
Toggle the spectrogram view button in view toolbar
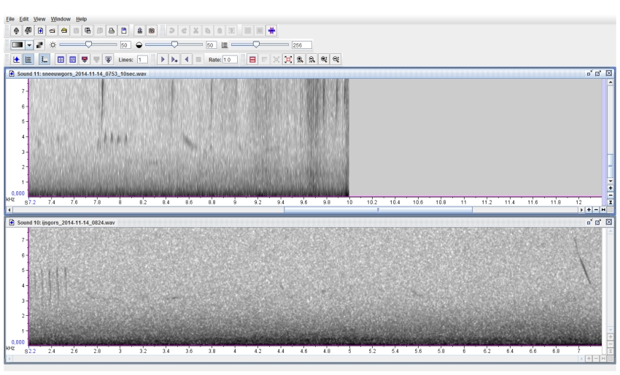30,58
